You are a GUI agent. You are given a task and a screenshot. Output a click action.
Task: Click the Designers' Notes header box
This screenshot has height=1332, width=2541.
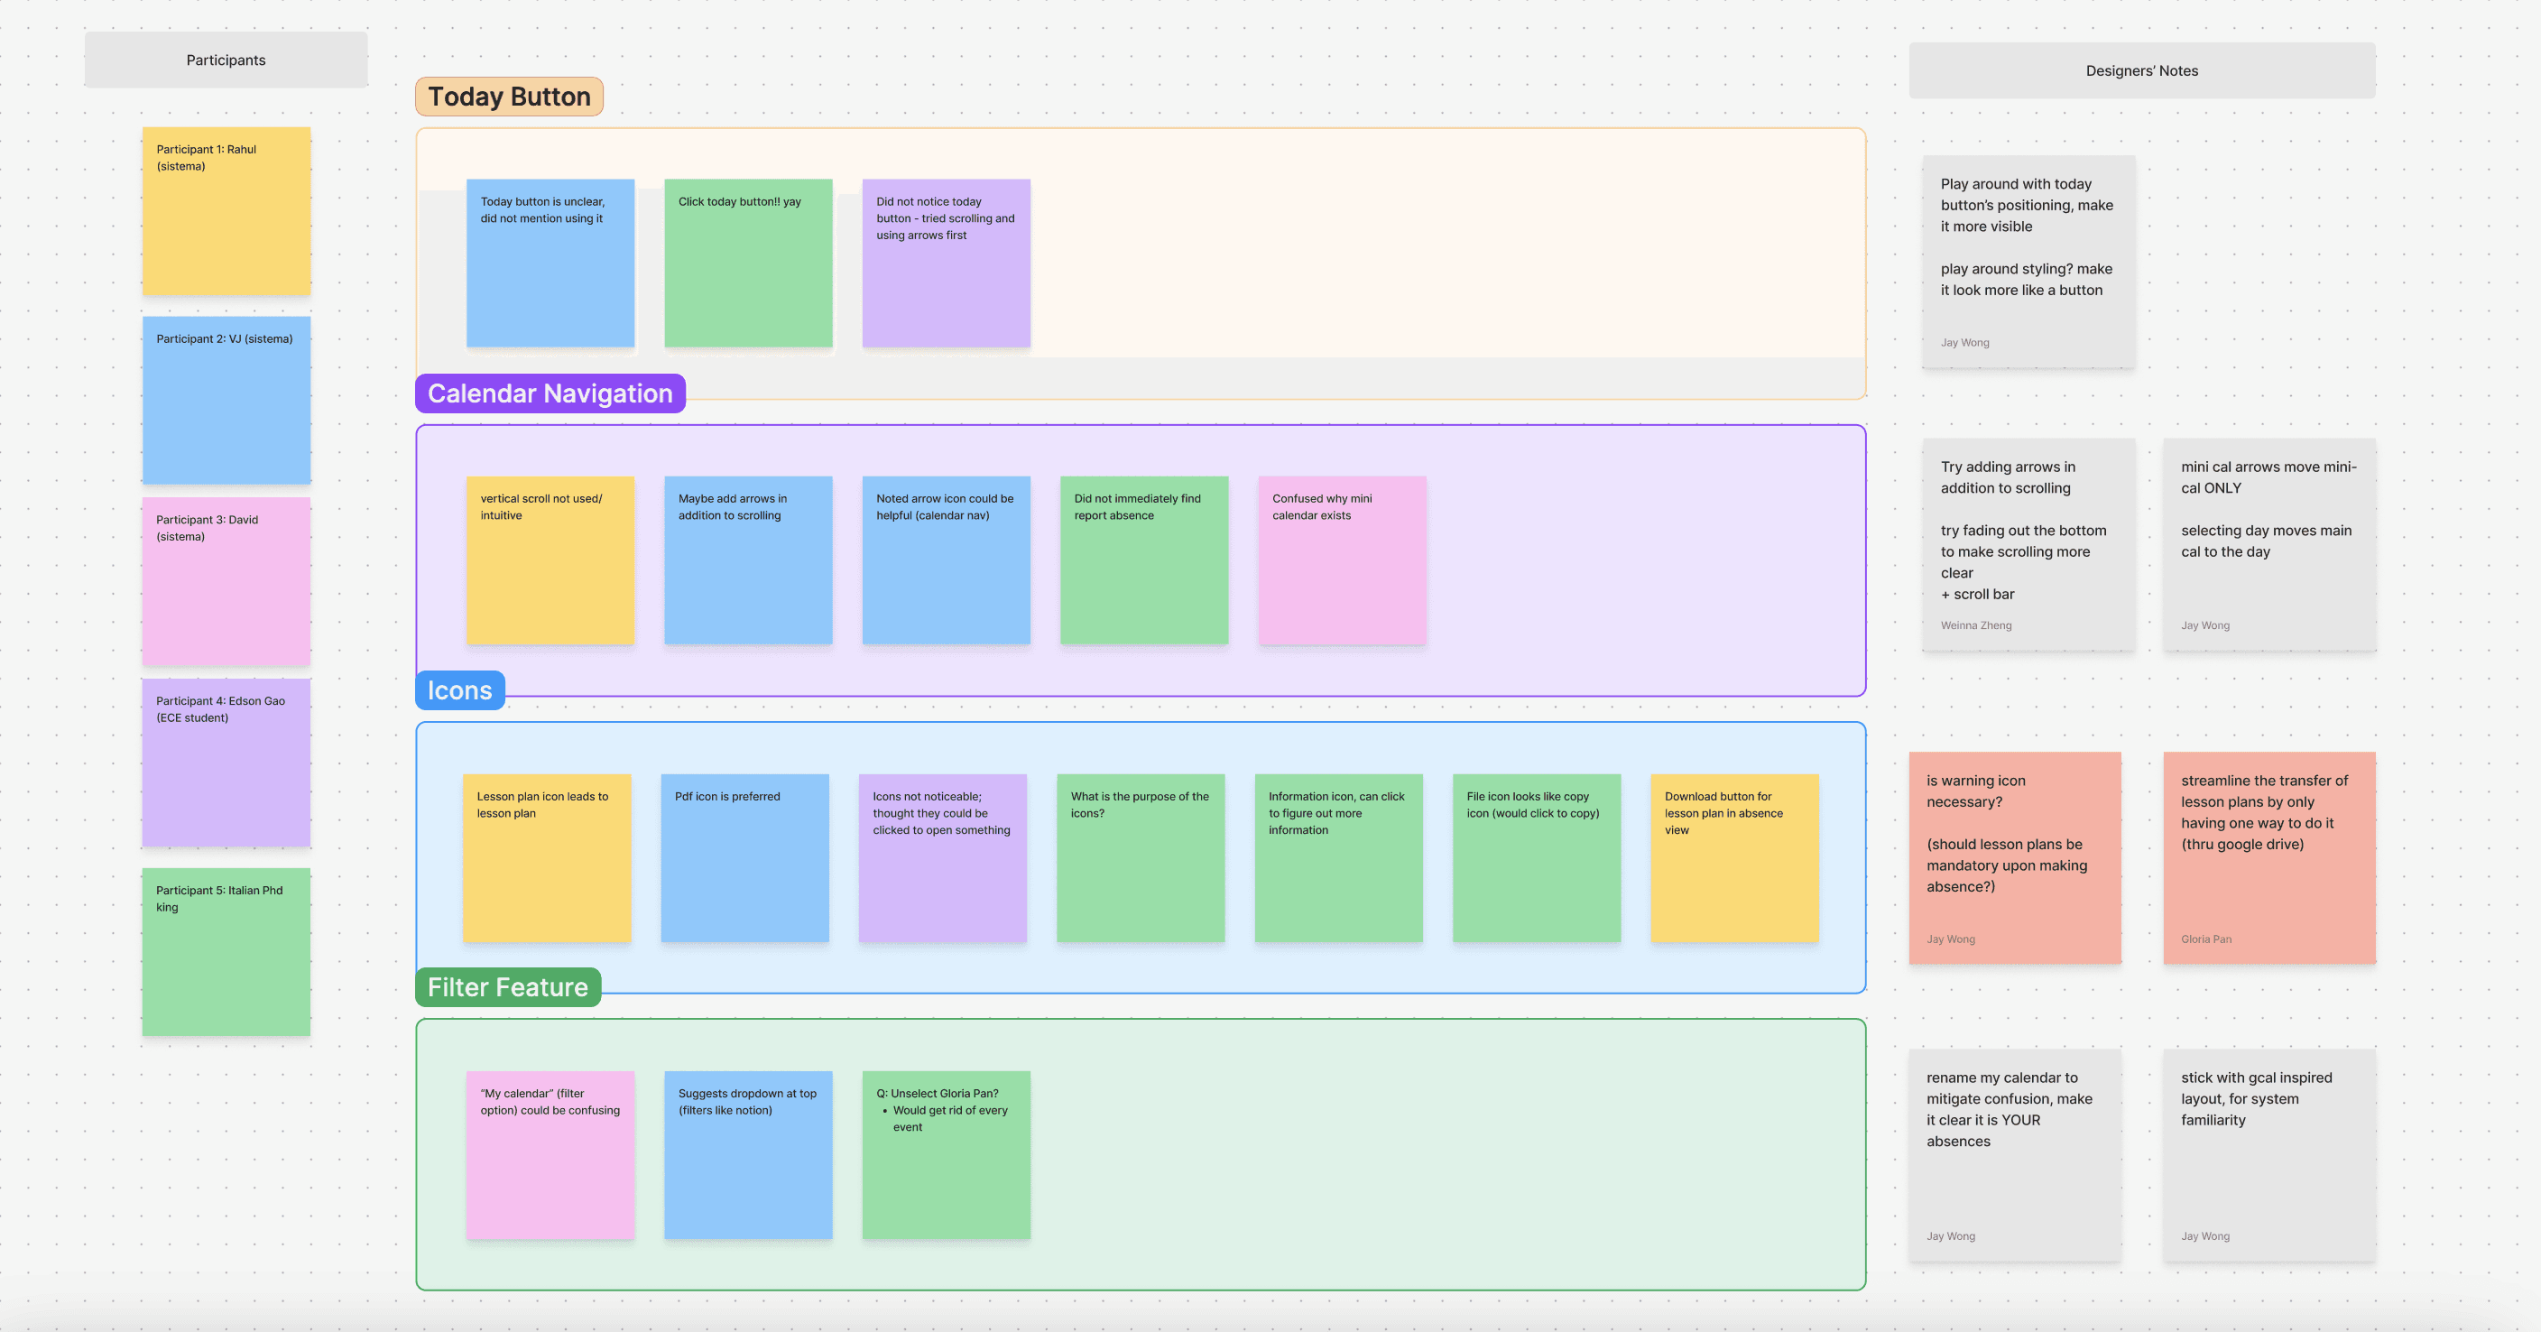point(2141,71)
